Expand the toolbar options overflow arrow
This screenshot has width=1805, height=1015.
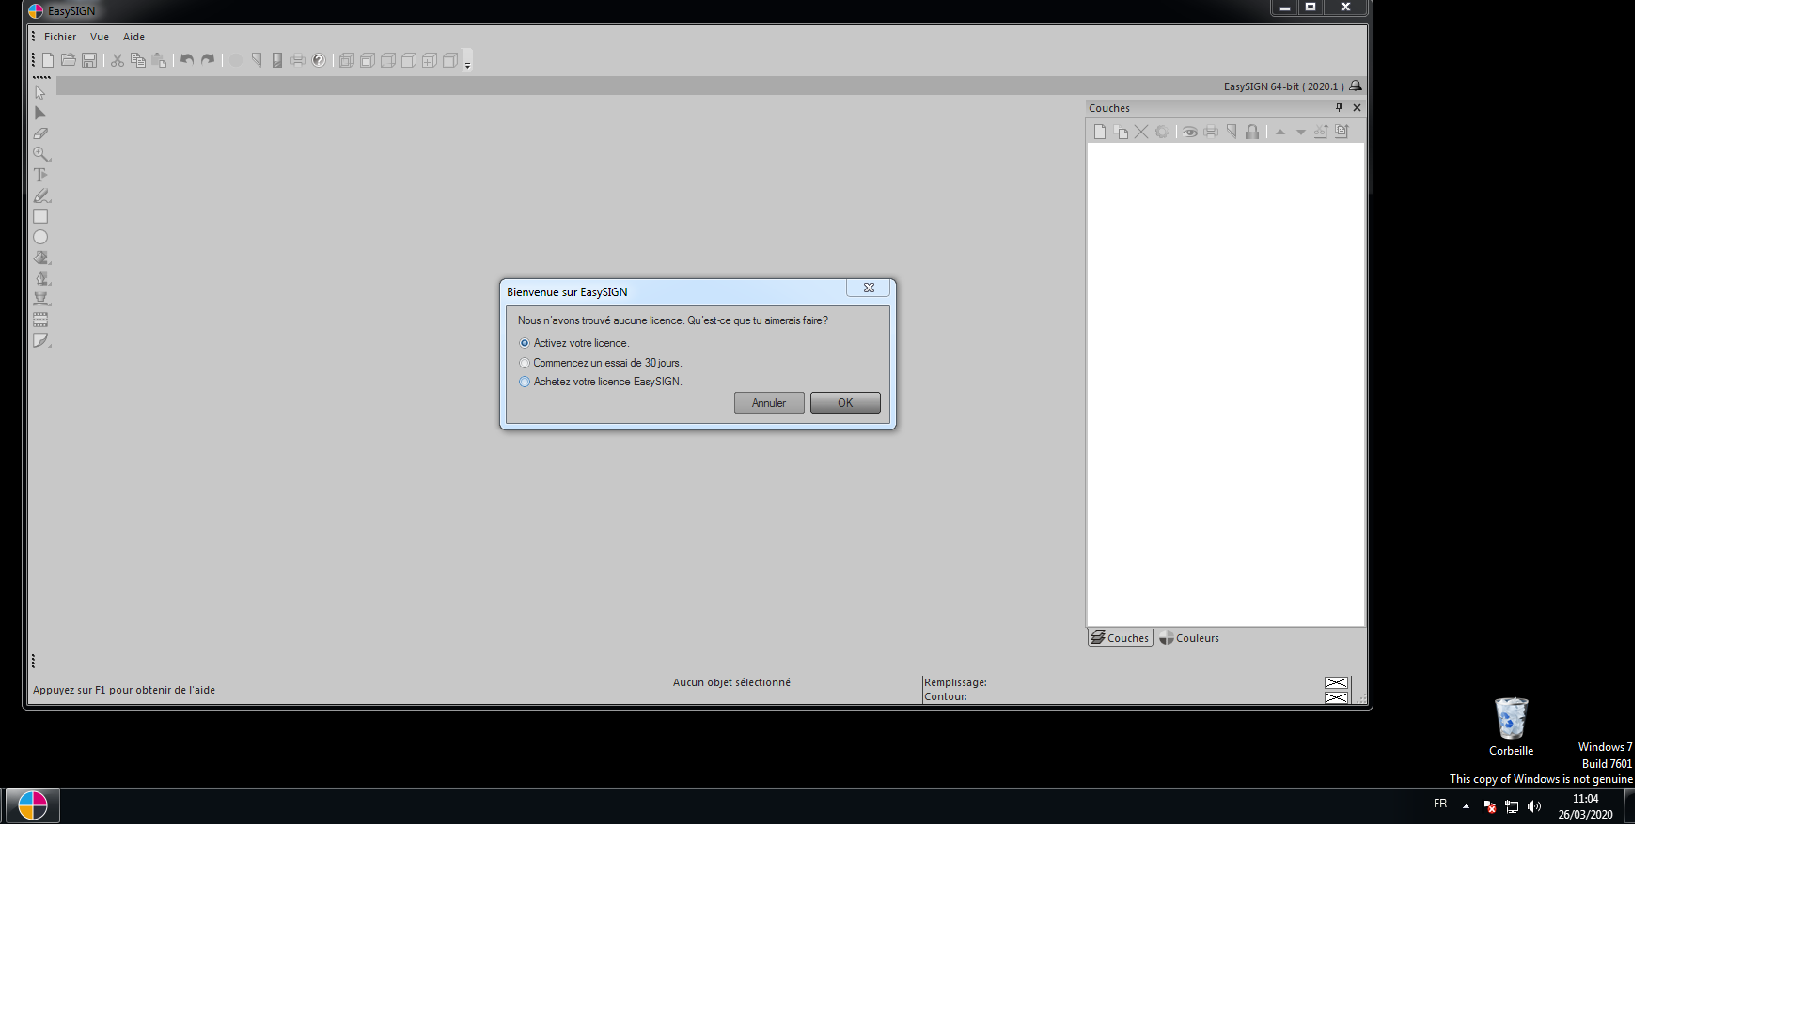click(467, 62)
